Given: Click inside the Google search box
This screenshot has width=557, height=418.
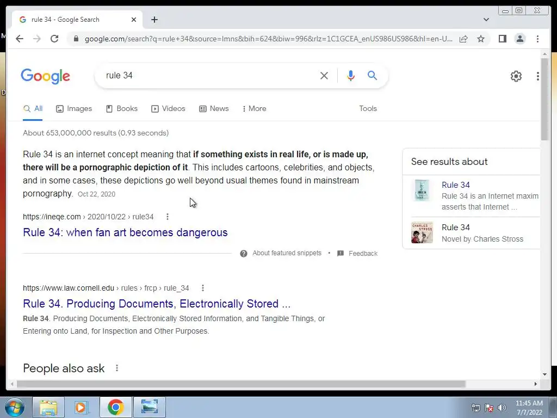Looking at the screenshot, I should (x=209, y=75).
